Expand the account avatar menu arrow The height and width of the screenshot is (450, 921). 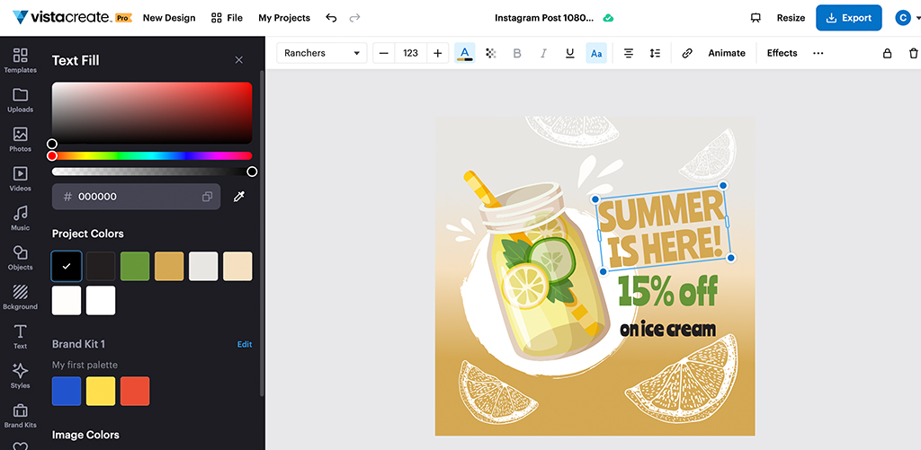coord(917,18)
